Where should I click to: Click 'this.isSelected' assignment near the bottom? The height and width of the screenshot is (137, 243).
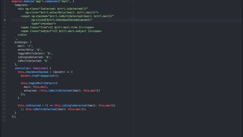(29, 106)
